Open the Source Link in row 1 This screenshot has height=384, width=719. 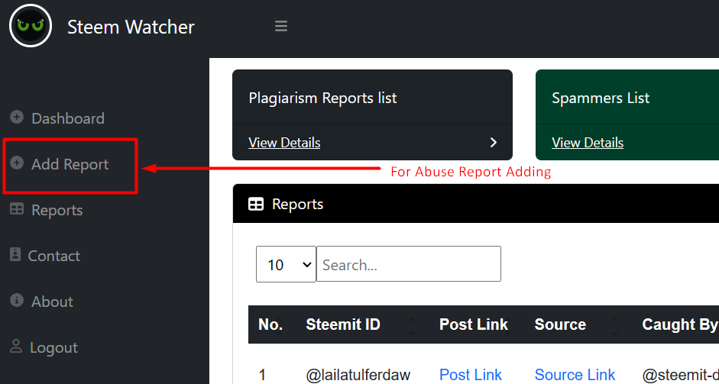pyautogui.click(x=575, y=375)
